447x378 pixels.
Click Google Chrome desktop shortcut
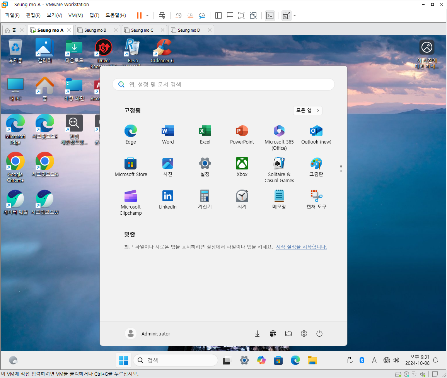point(15,167)
